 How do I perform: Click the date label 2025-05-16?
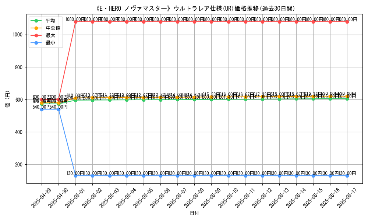[x=330, y=198]
